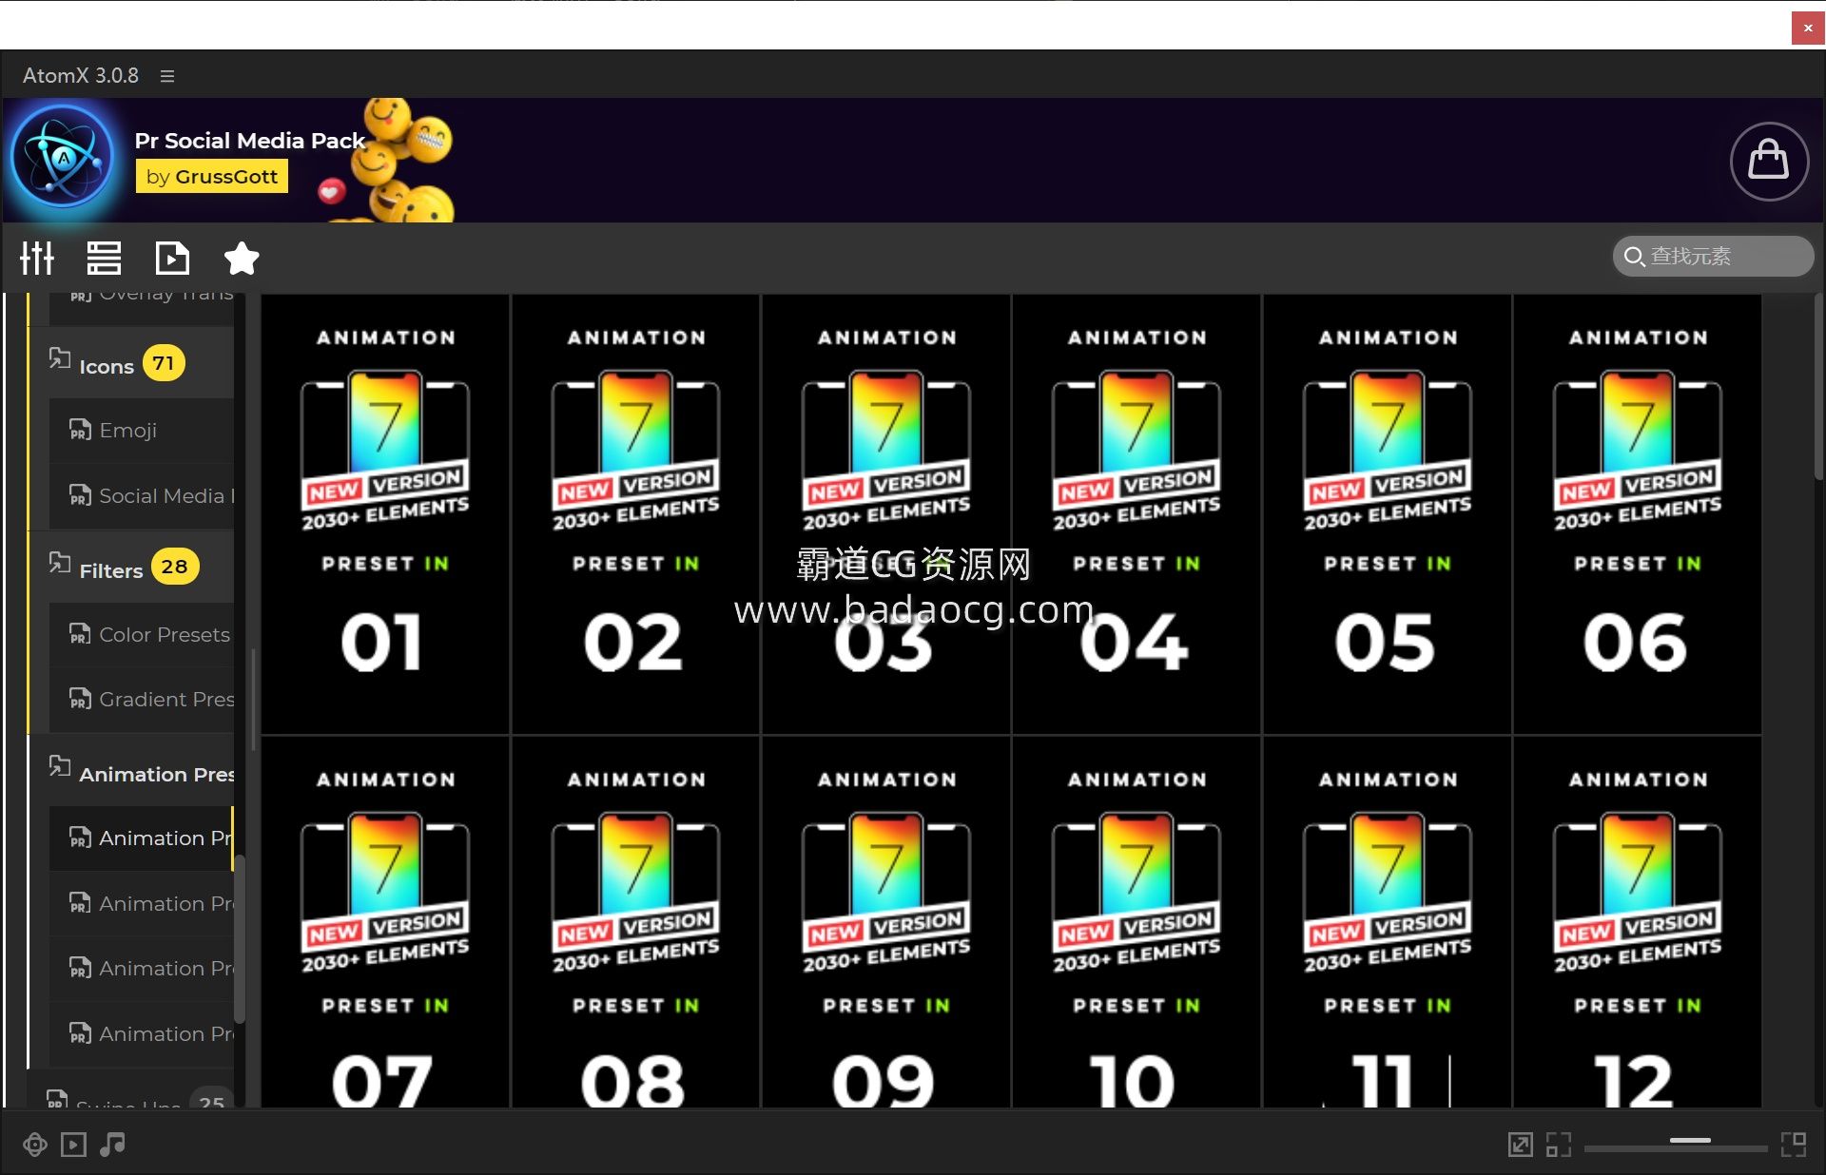
Task: Open the shopping bag store icon
Action: point(1769,161)
